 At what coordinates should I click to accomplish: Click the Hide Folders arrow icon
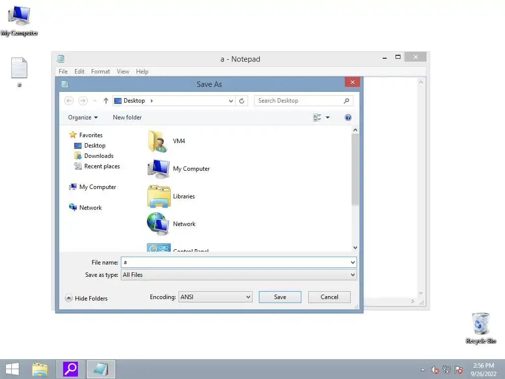pos(69,298)
